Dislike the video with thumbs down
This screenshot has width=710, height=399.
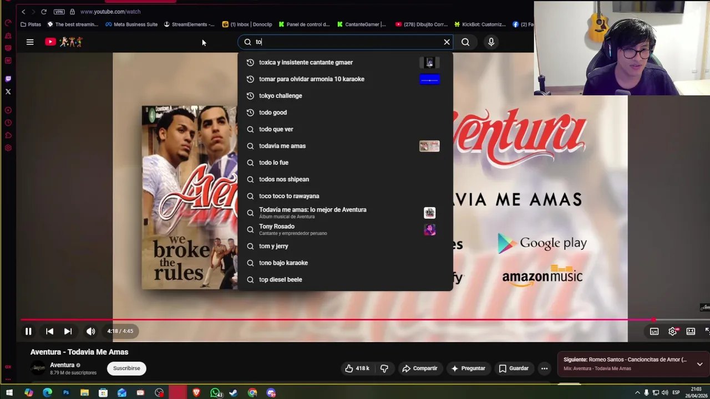[384, 369]
